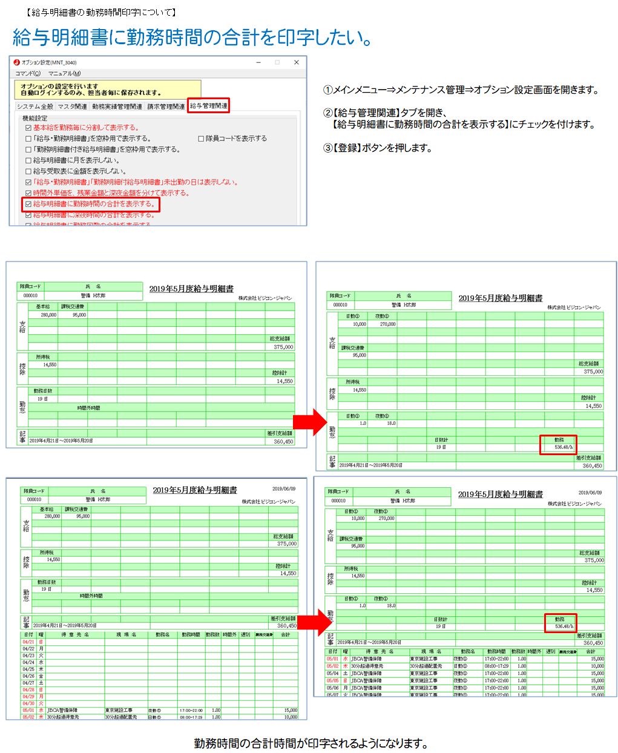Open the マニュアル(M) menu

pos(64,73)
